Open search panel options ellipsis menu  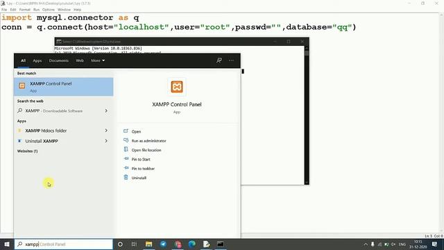click(x=231, y=60)
